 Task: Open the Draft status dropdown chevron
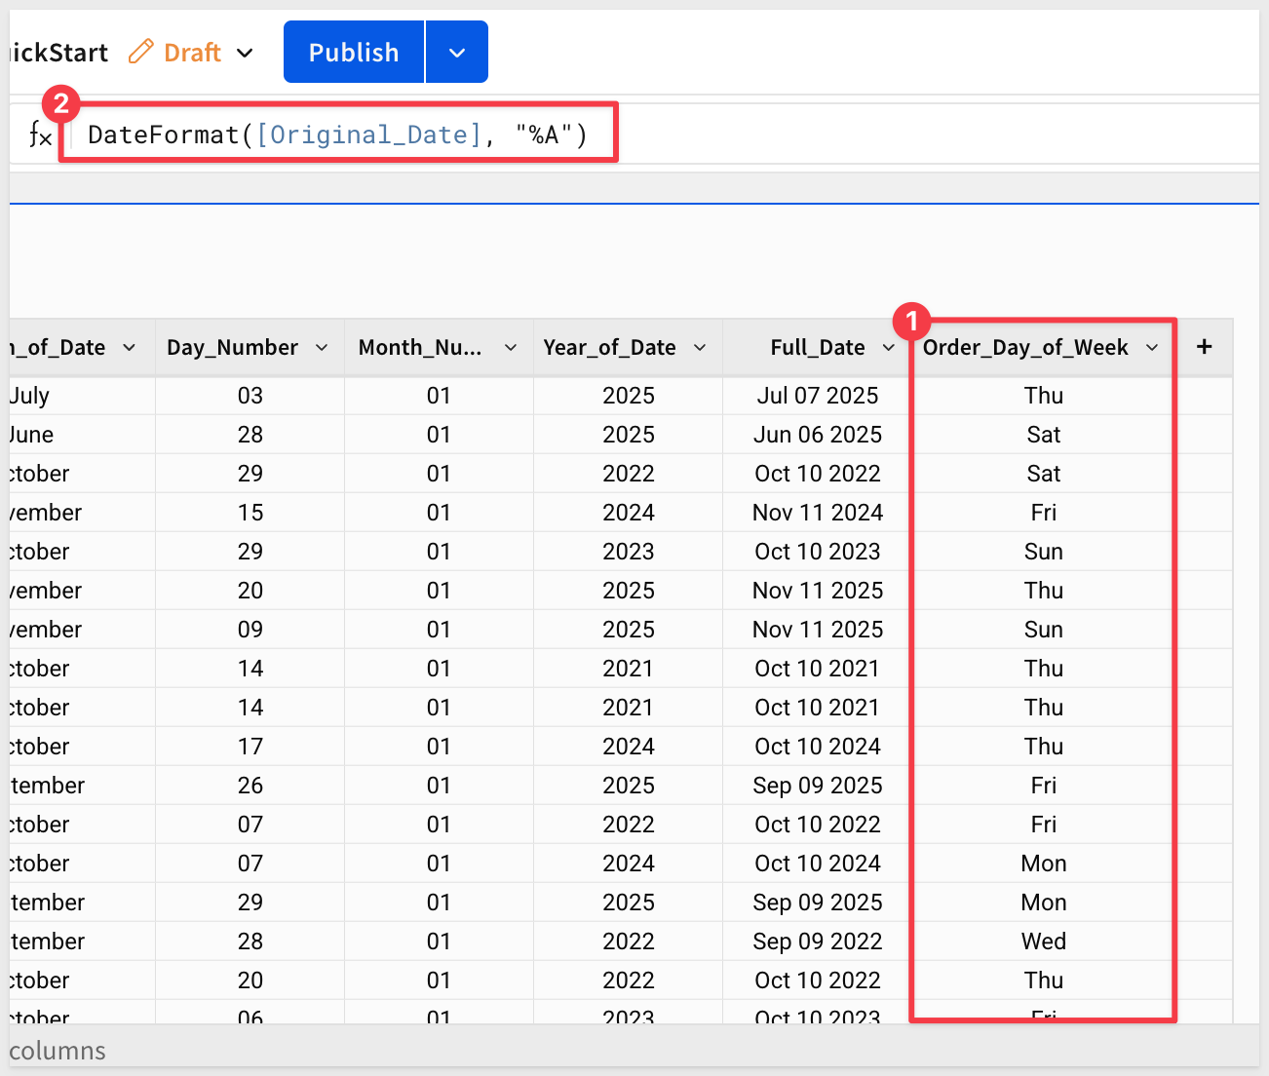(246, 53)
